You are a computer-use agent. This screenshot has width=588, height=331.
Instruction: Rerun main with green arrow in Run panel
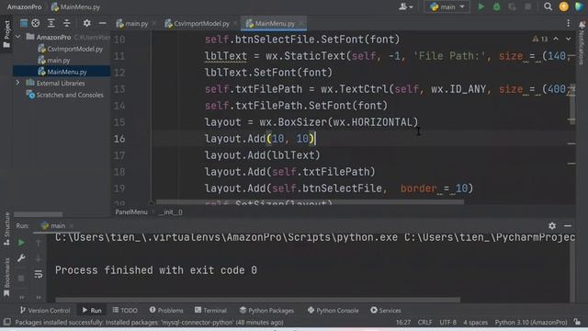(x=21, y=243)
